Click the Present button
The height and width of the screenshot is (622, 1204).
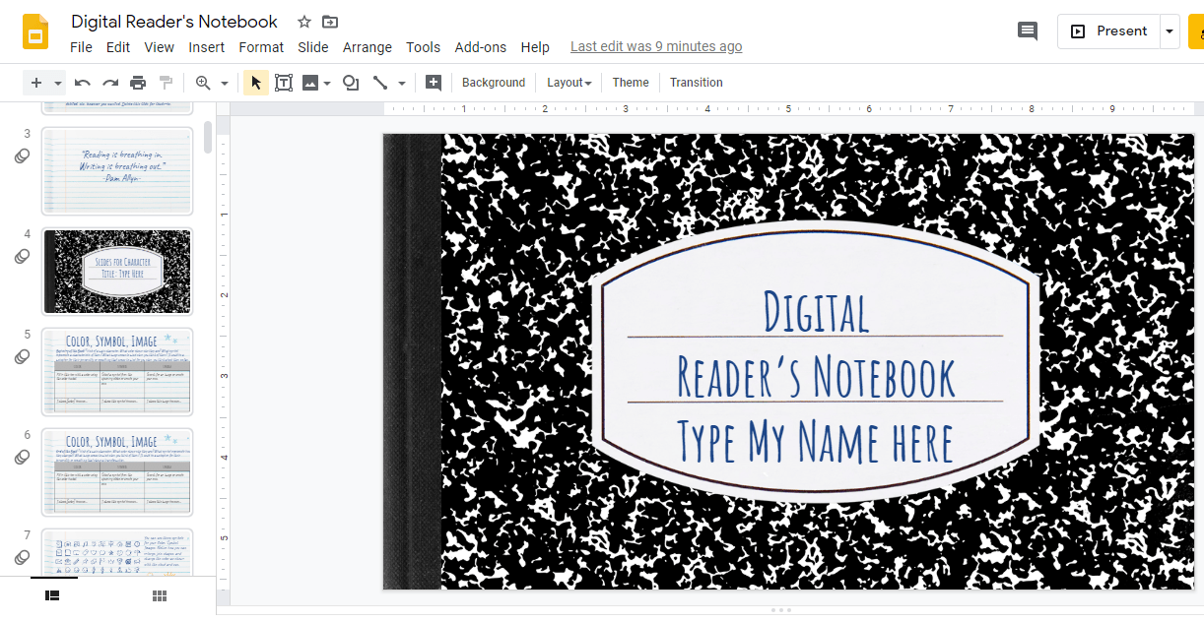click(1112, 31)
